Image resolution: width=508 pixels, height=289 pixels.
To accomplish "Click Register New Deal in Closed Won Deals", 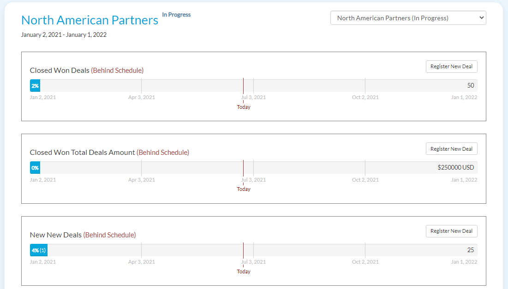I will pos(451,66).
